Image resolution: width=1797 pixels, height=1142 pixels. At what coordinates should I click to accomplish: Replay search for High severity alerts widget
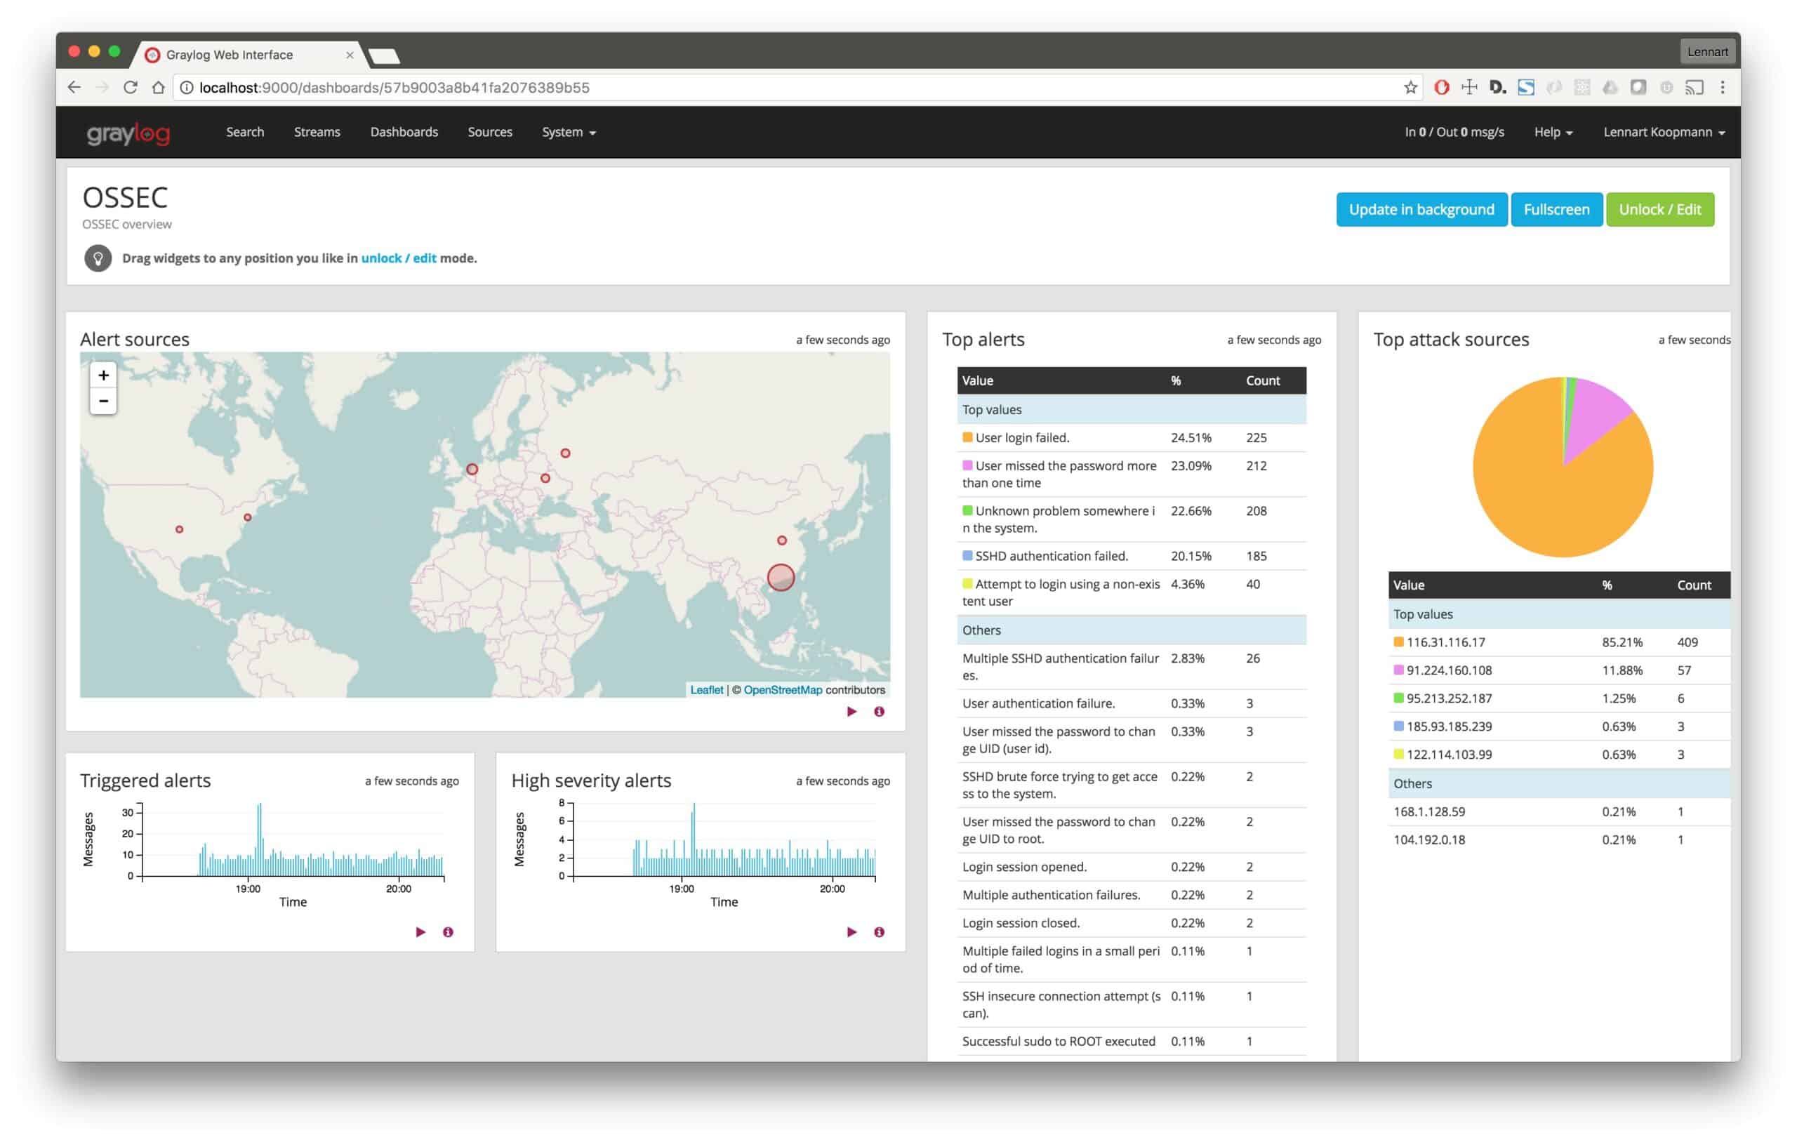[x=851, y=932]
